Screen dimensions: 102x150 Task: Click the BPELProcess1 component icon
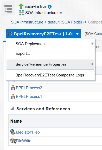tap(13, 97)
